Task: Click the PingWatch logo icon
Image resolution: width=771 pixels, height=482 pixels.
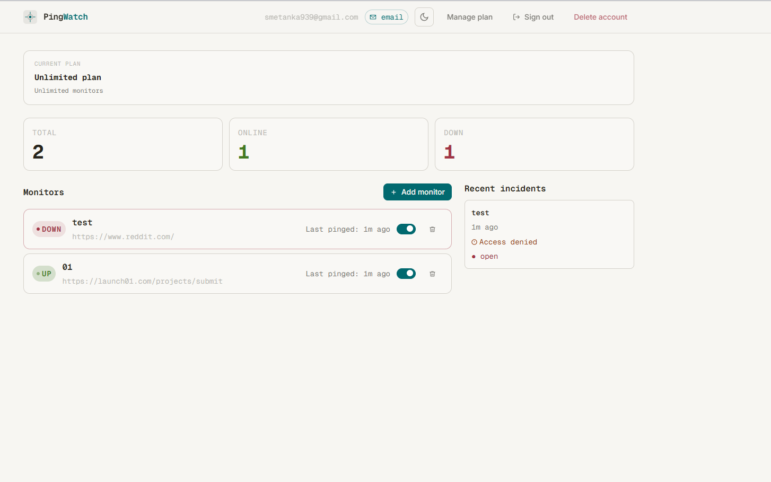Action: coord(30,17)
